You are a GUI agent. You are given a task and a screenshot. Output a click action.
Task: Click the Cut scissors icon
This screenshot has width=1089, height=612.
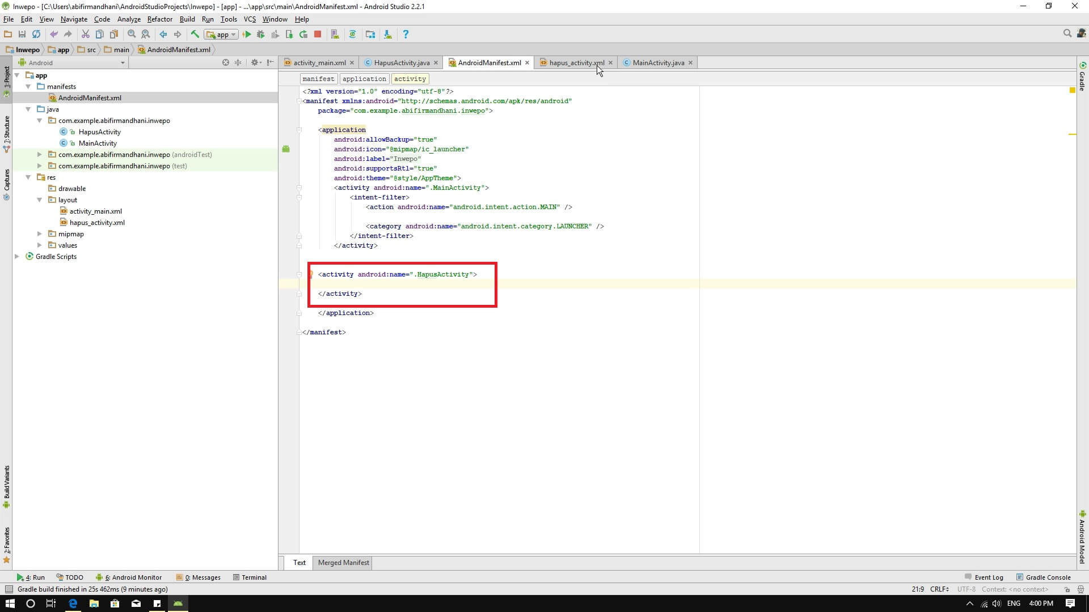point(85,35)
